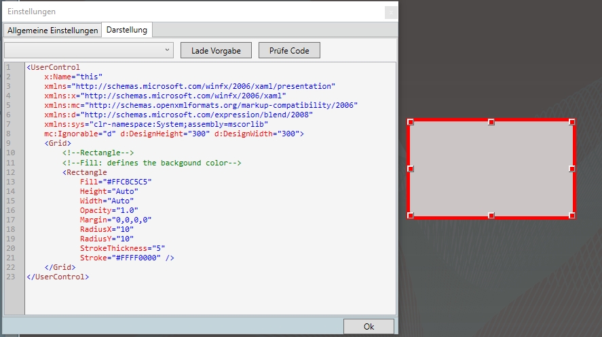The height and width of the screenshot is (337, 602).
Task: Click the Lade Vorgabe button
Action: click(x=215, y=51)
